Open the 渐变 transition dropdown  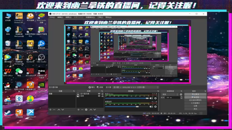click(170, 94)
